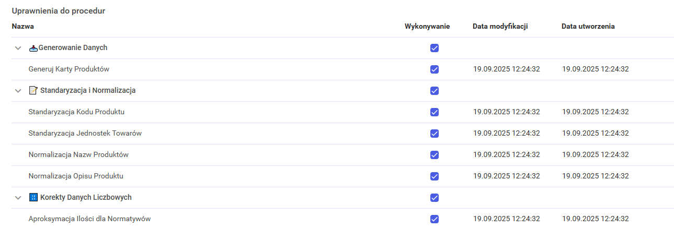Toggle Wykonywanie for Normalizacja Nazw Produktów
The image size is (674, 241).
tap(434, 155)
